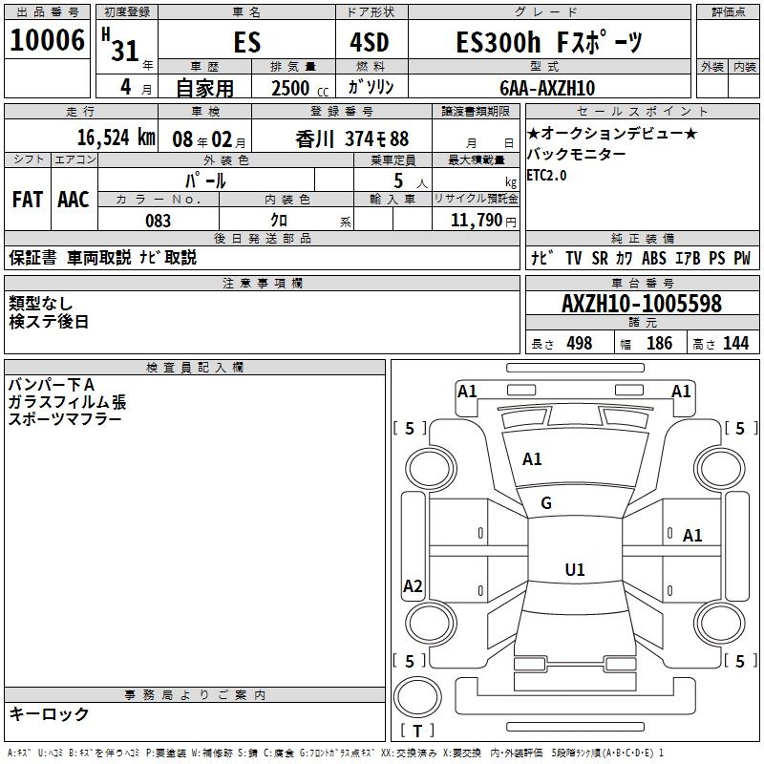
Task: Click registration number 香川 374 モ 88
Action: (351, 139)
